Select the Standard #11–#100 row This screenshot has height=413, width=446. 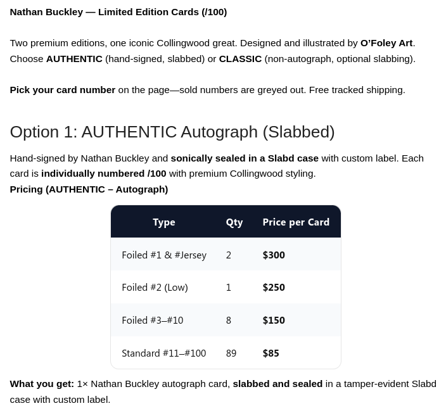tap(226, 353)
